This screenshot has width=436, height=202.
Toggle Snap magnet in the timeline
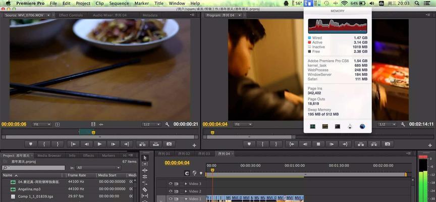[187, 173]
